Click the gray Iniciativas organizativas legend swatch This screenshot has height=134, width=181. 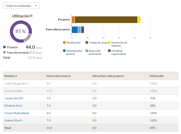click(109, 51)
